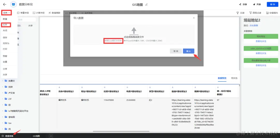Switch to the 共享 tab in left panel
The image size is (280, 138).
pyautogui.click(x=31, y=26)
